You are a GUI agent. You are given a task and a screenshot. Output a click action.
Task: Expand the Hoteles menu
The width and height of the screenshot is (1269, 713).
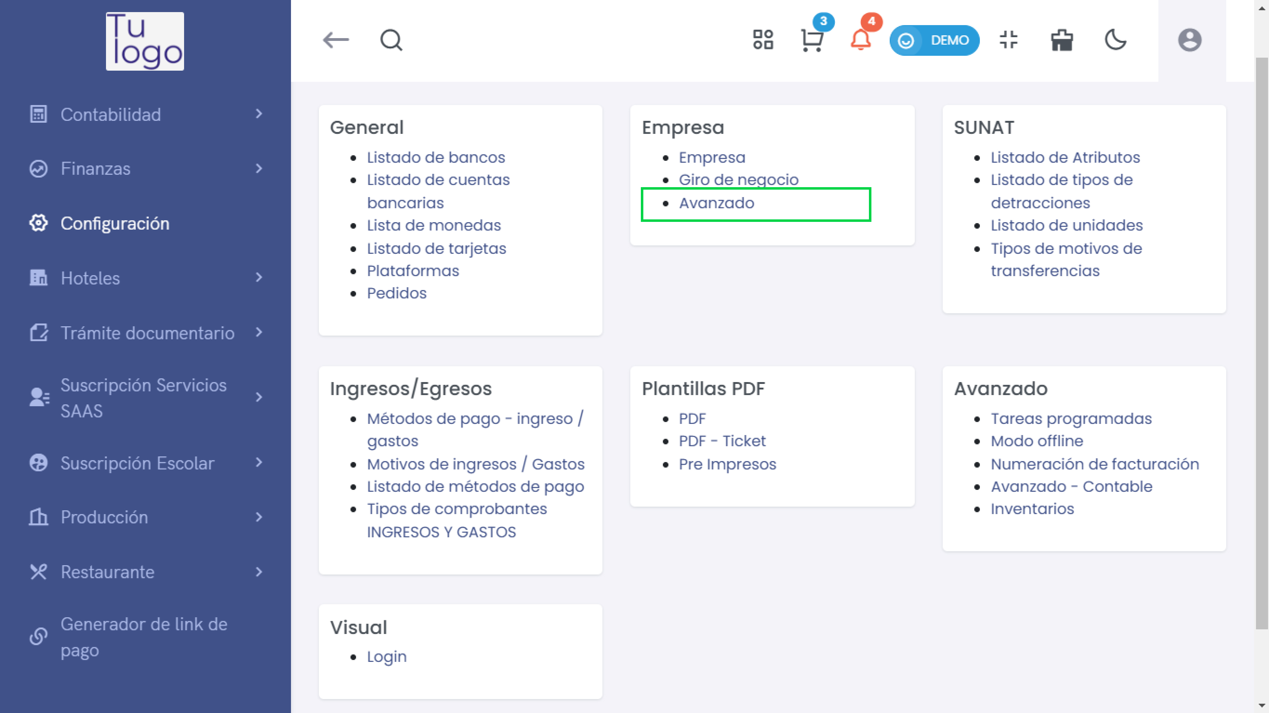point(145,278)
